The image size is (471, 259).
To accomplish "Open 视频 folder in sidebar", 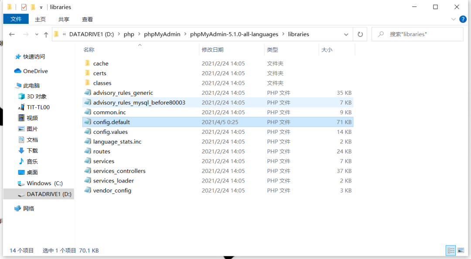I will click(32, 118).
